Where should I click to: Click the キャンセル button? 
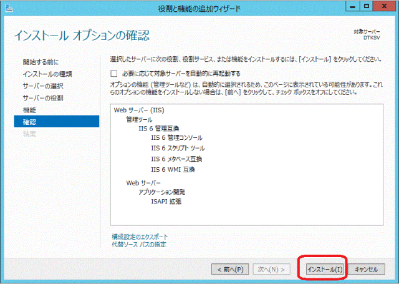pyautogui.click(x=366, y=269)
